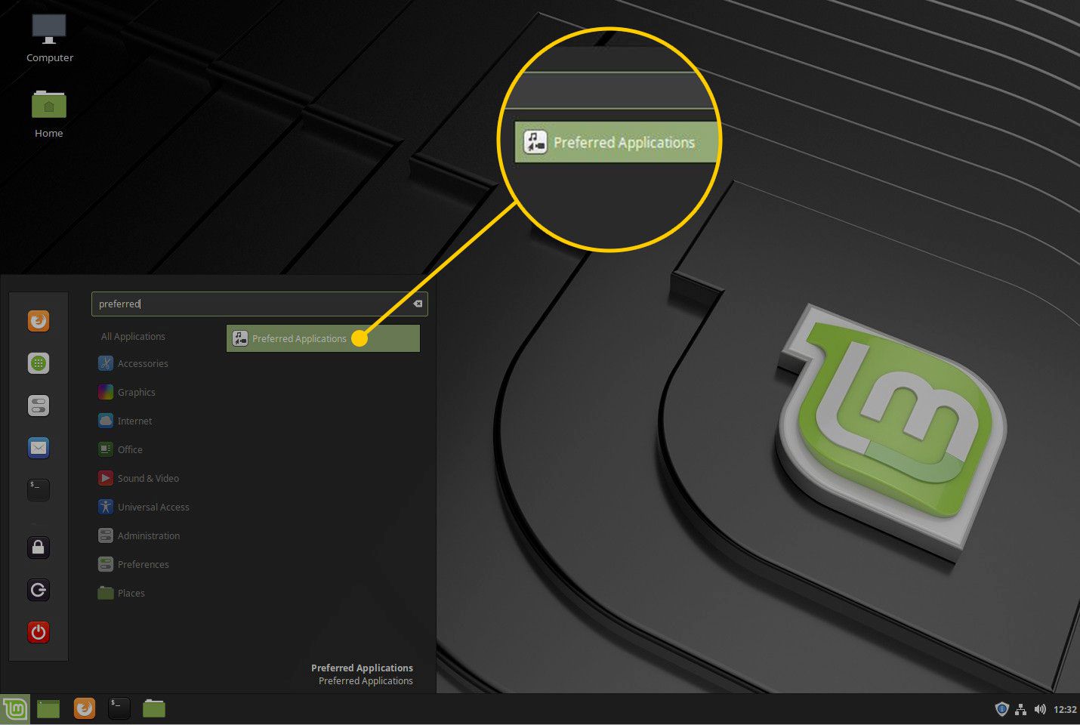Open the Preferred Applications search result
Screen dimensions: 1080x725
(322, 338)
